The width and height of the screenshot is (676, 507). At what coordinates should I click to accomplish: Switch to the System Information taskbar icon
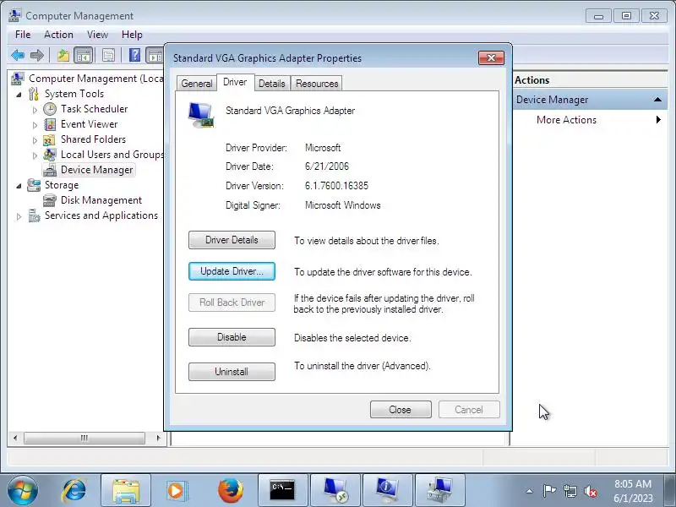pos(388,490)
